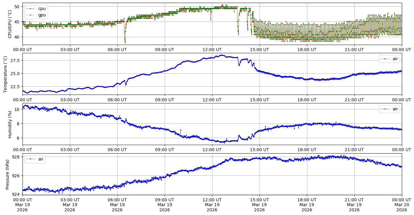This screenshot has height=215, width=414.
Task: Click 06:00 UT tick below the Temperature chart
Action: tap(117, 100)
